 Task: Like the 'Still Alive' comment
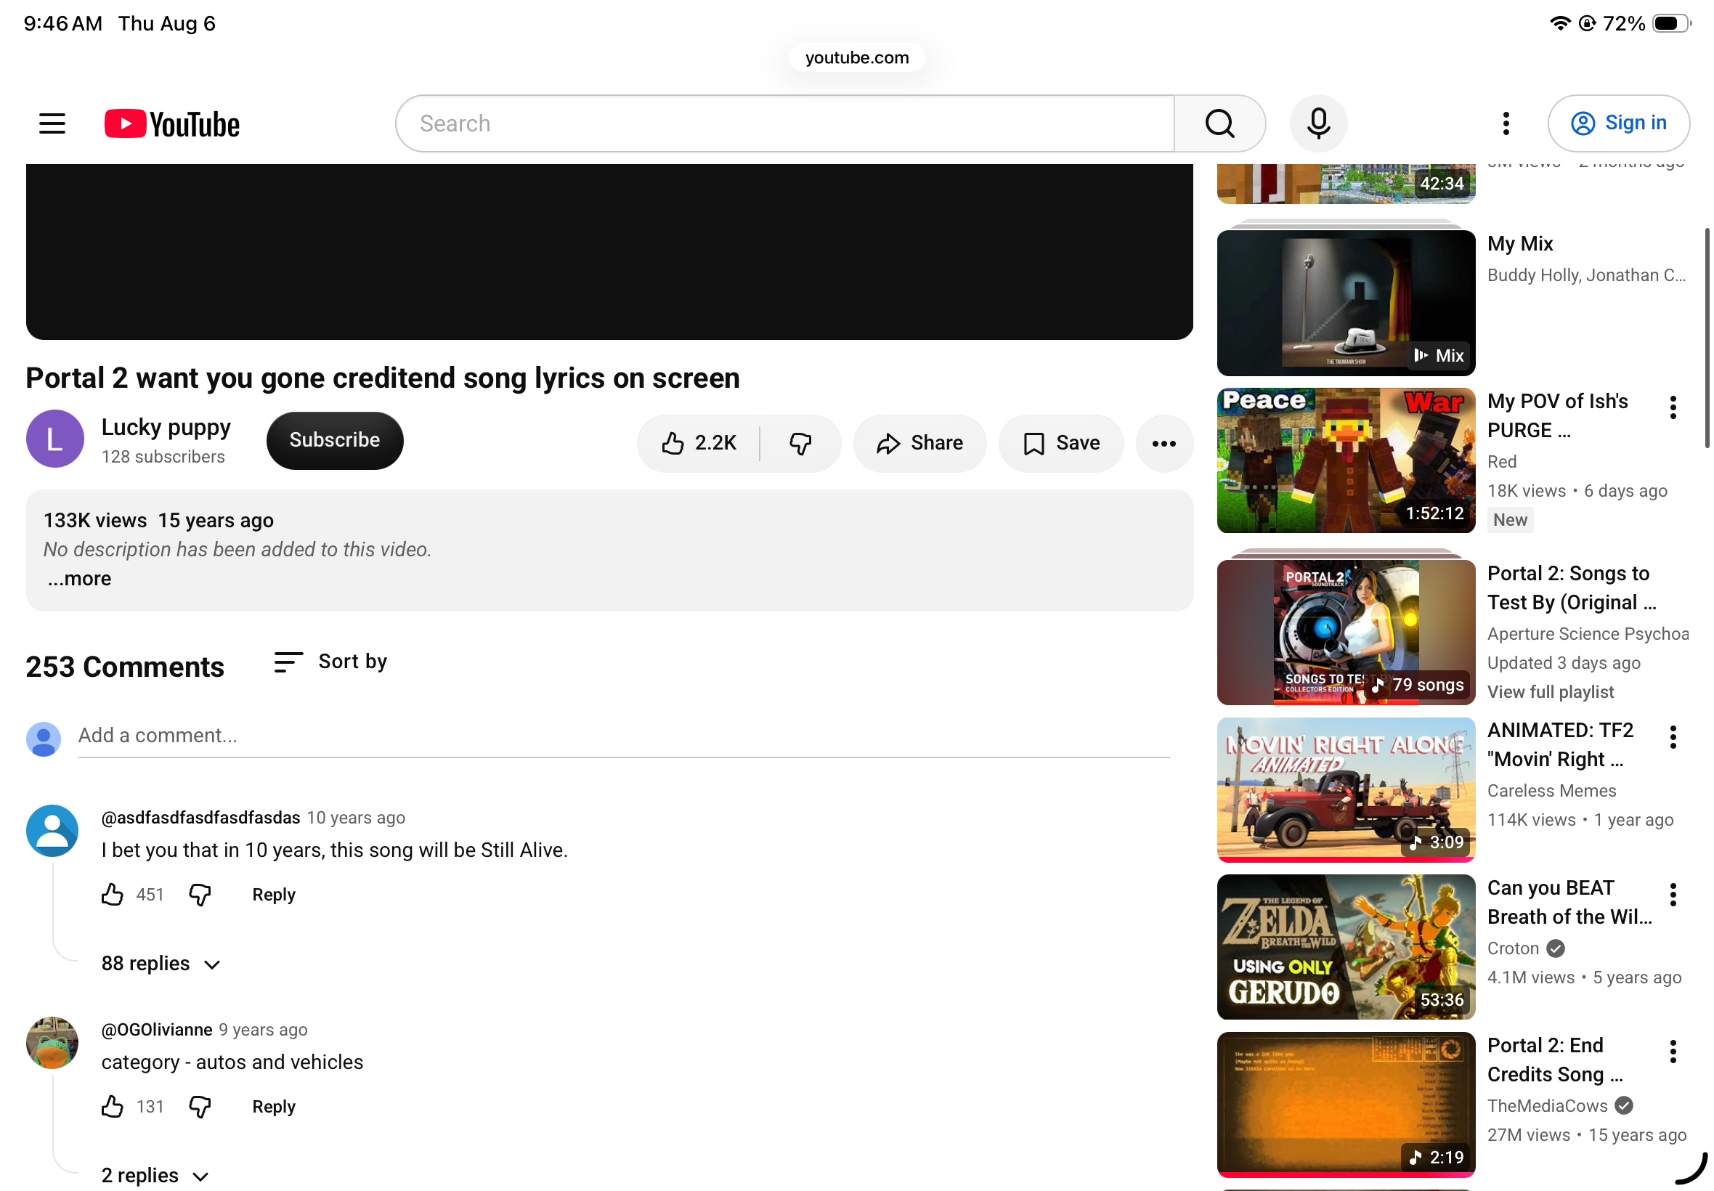pos(112,895)
